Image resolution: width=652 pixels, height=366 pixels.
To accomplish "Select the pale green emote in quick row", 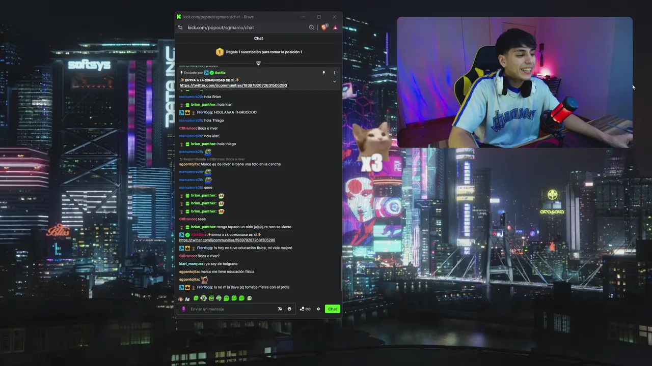I will [x=250, y=298].
